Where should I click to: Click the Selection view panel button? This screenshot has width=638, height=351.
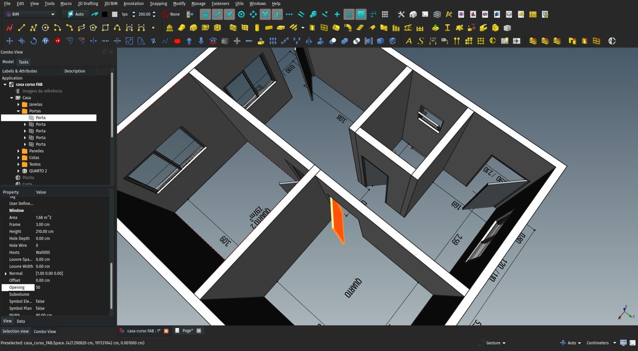tap(16, 331)
